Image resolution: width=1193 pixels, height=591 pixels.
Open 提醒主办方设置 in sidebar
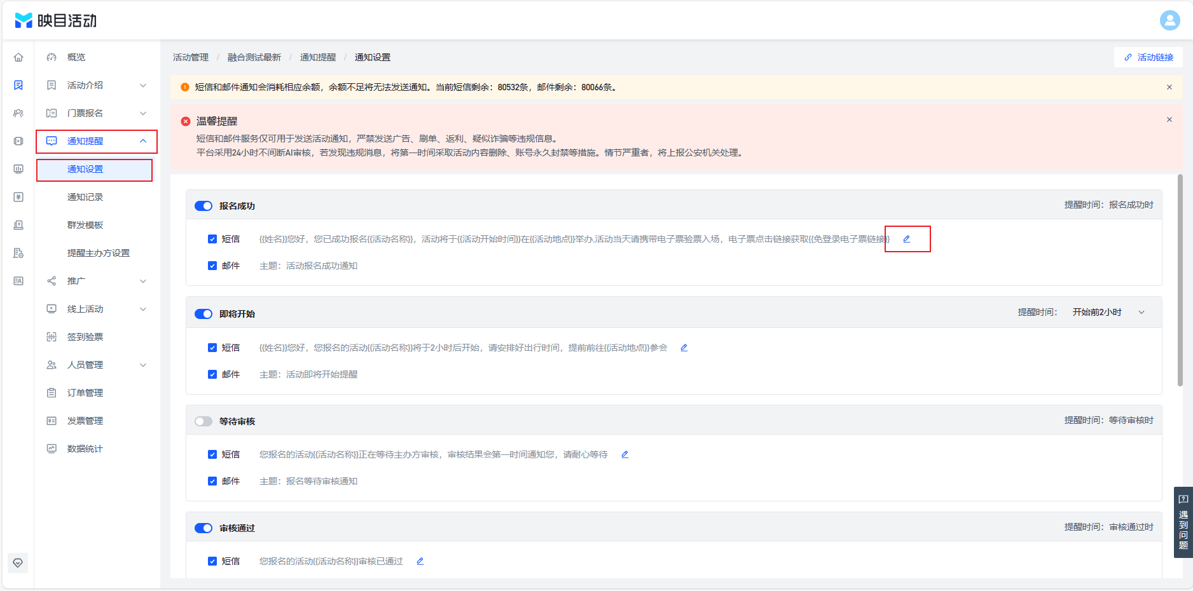[99, 253]
